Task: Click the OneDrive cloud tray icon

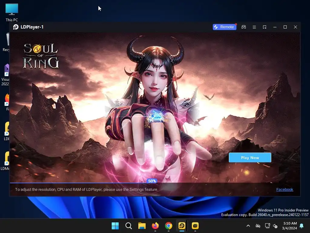Action: click(258, 226)
